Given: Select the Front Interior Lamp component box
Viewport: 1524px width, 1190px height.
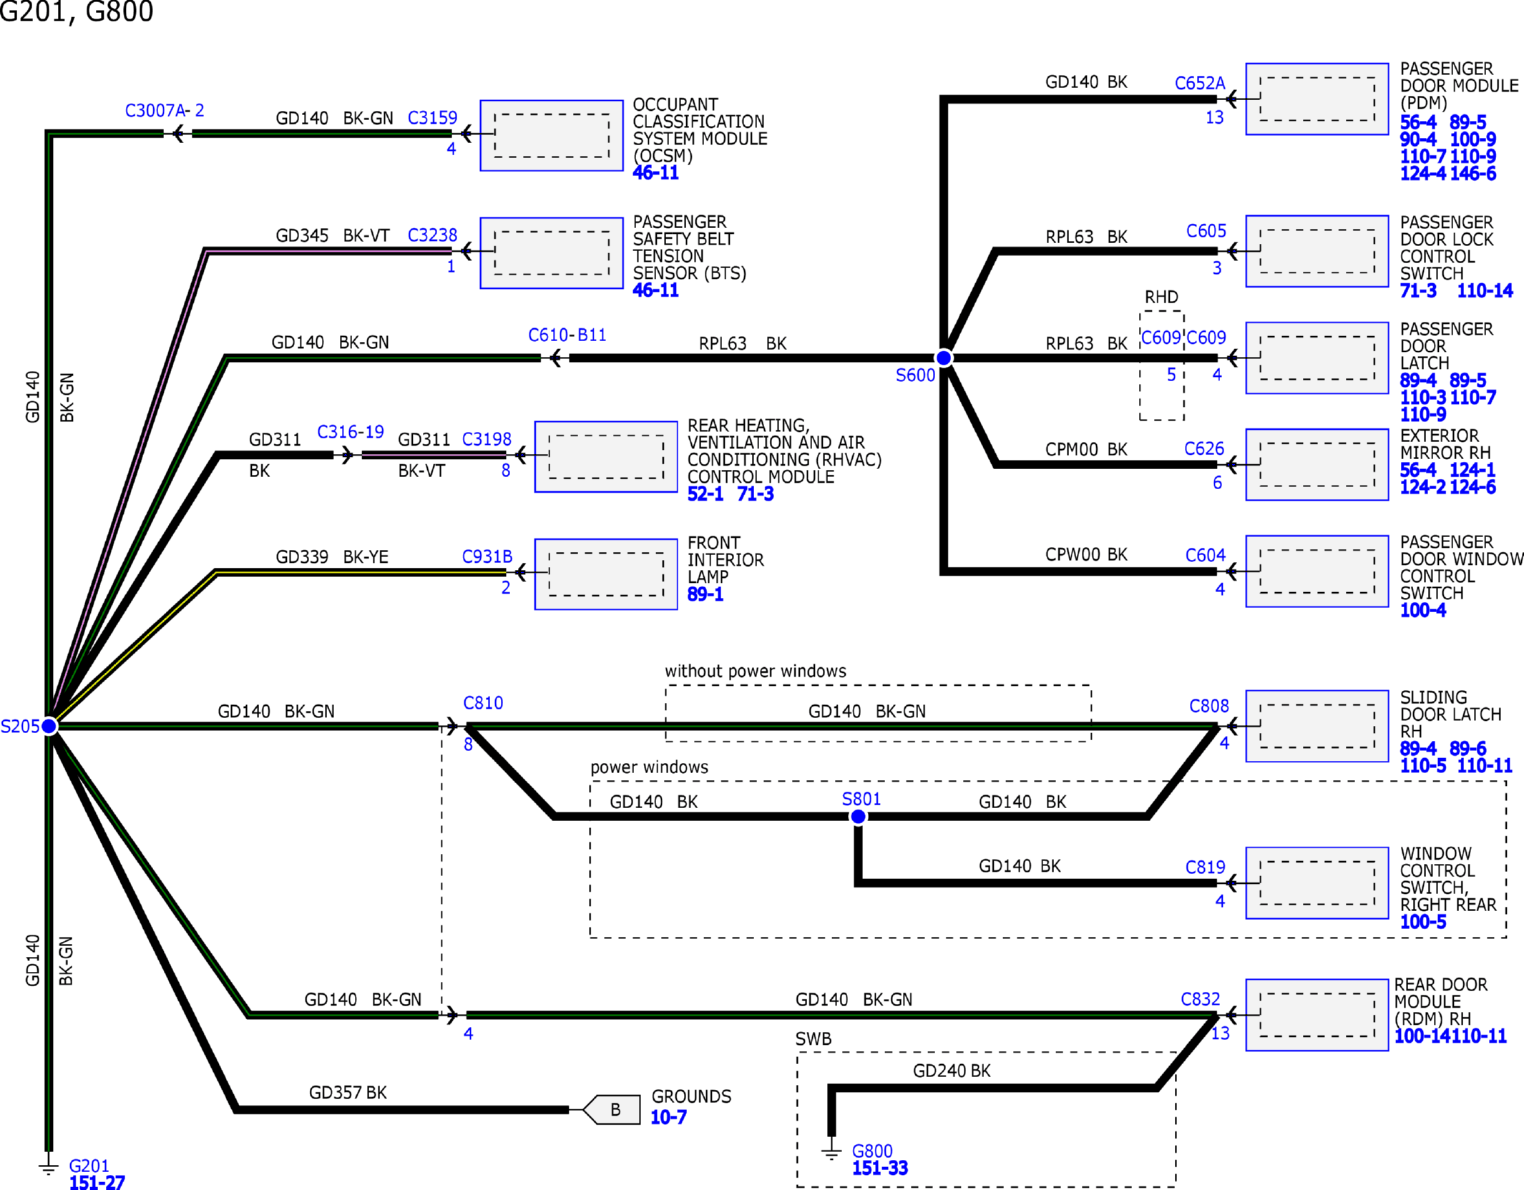Looking at the screenshot, I should coord(605,574).
